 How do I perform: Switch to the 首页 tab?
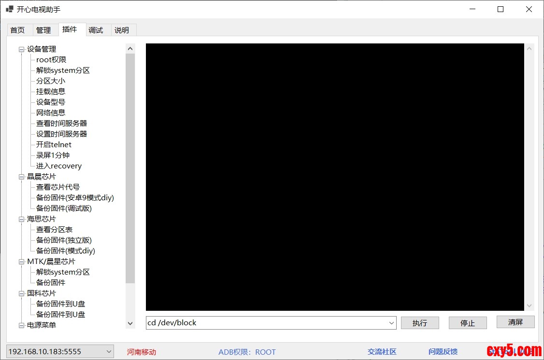coord(17,30)
